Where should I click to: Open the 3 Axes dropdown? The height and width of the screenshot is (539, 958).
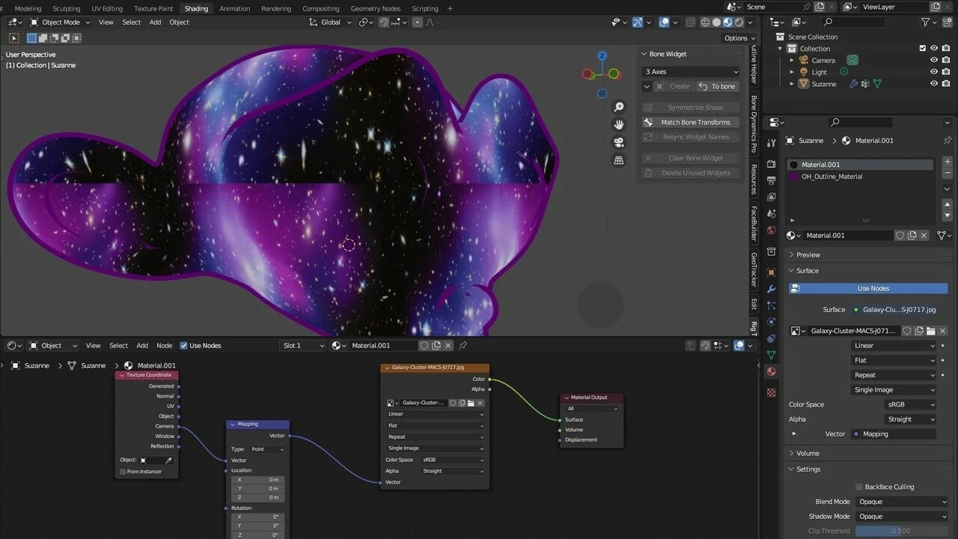pos(691,72)
